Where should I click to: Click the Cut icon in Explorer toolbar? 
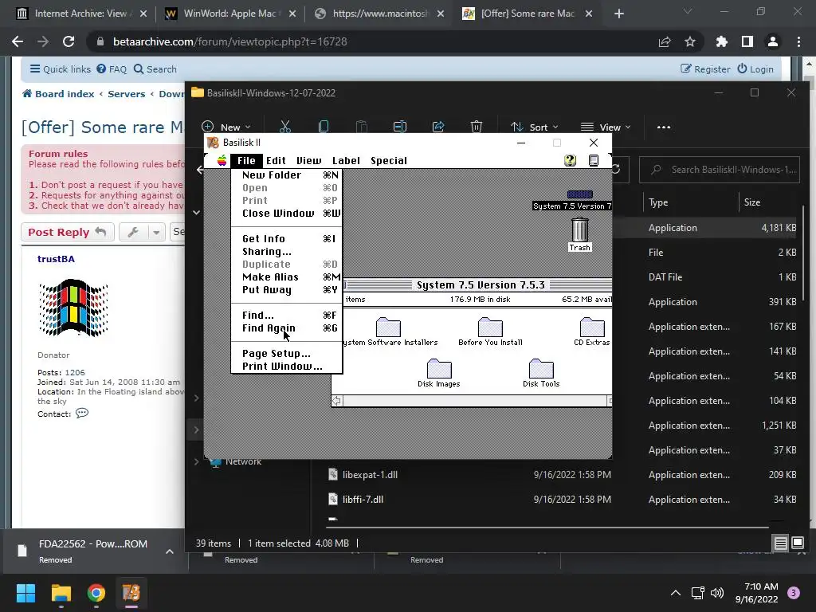tap(285, 127)
